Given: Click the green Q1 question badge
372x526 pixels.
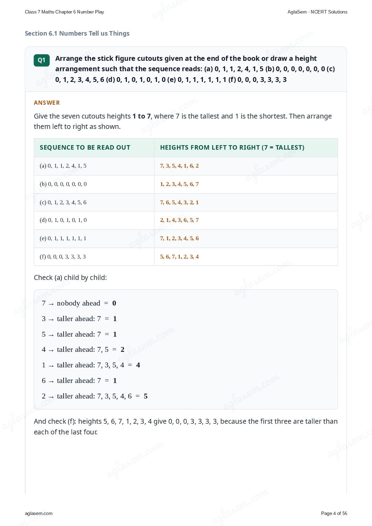Looking at the screenshot, I should tap(41, 60).
